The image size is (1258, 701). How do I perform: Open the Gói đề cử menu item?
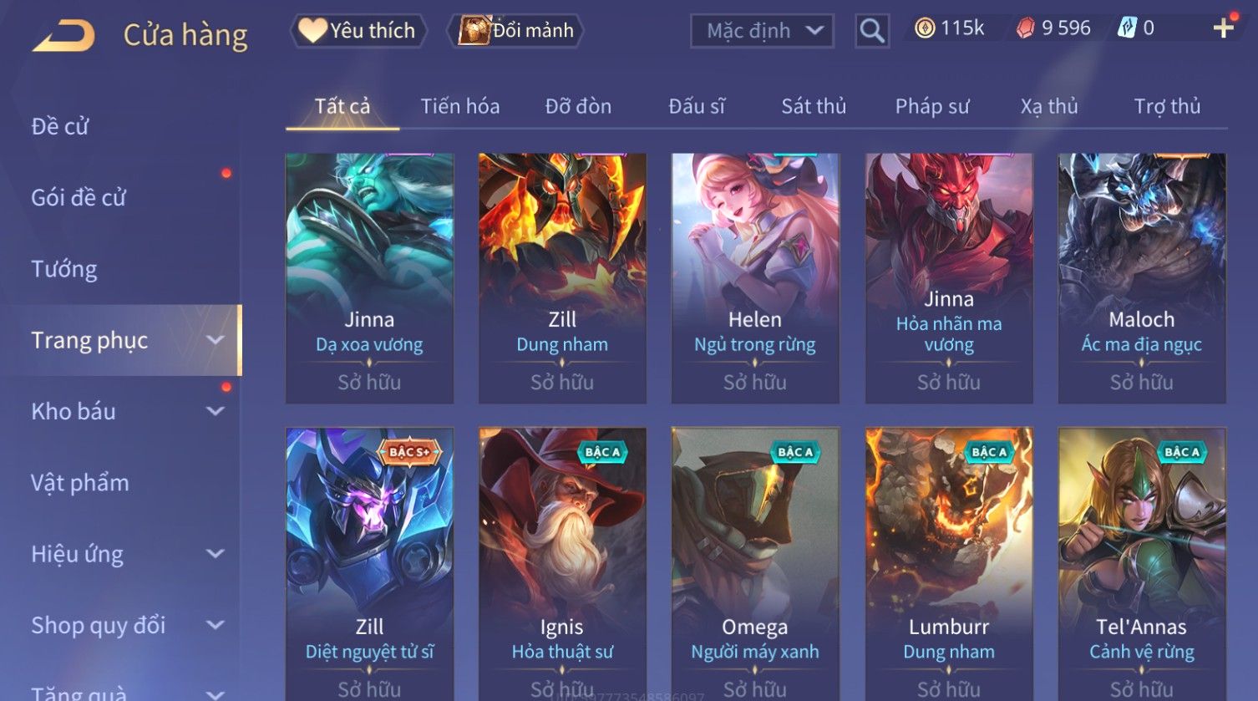point(79,198)
